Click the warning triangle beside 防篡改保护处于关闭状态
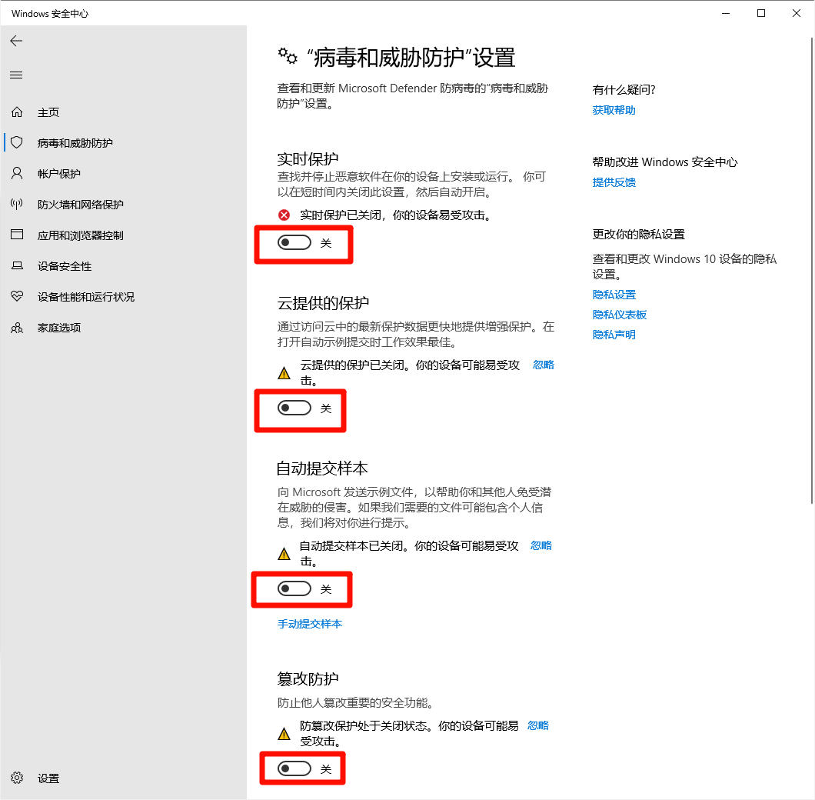Screen dimensions: 815x800 pos(284,734)
